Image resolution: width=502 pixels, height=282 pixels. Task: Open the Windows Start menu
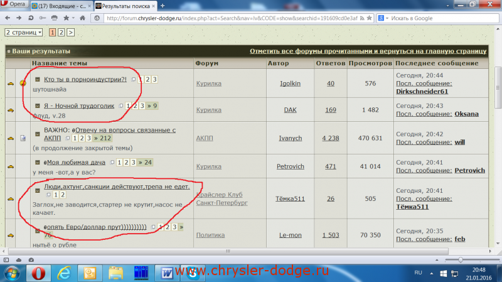[12, 273]
